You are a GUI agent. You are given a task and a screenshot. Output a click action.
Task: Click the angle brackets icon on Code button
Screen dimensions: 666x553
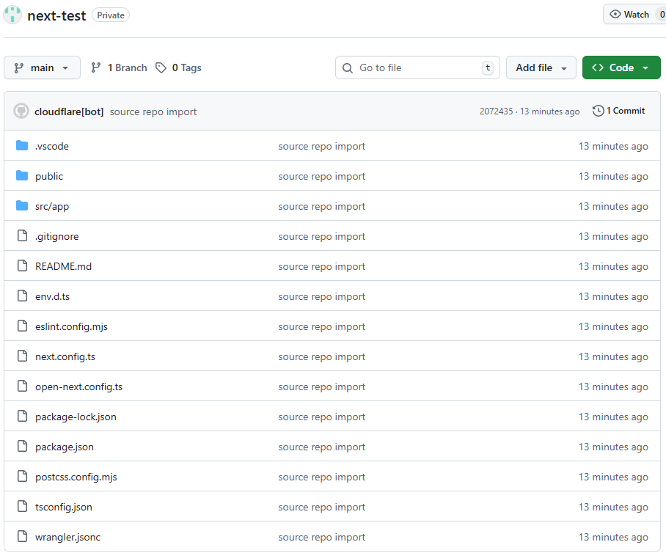[x=598, y=67]
